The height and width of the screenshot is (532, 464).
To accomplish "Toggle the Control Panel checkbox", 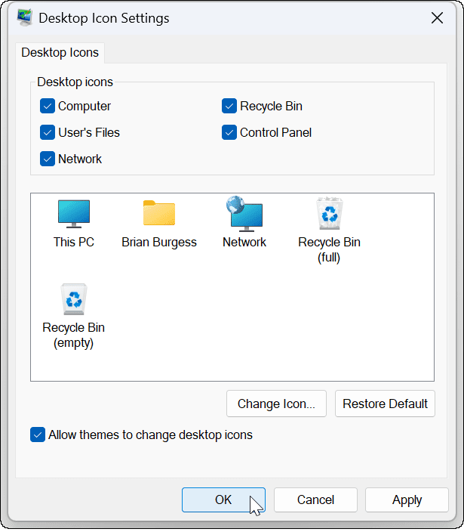I will tap(229, 133).
